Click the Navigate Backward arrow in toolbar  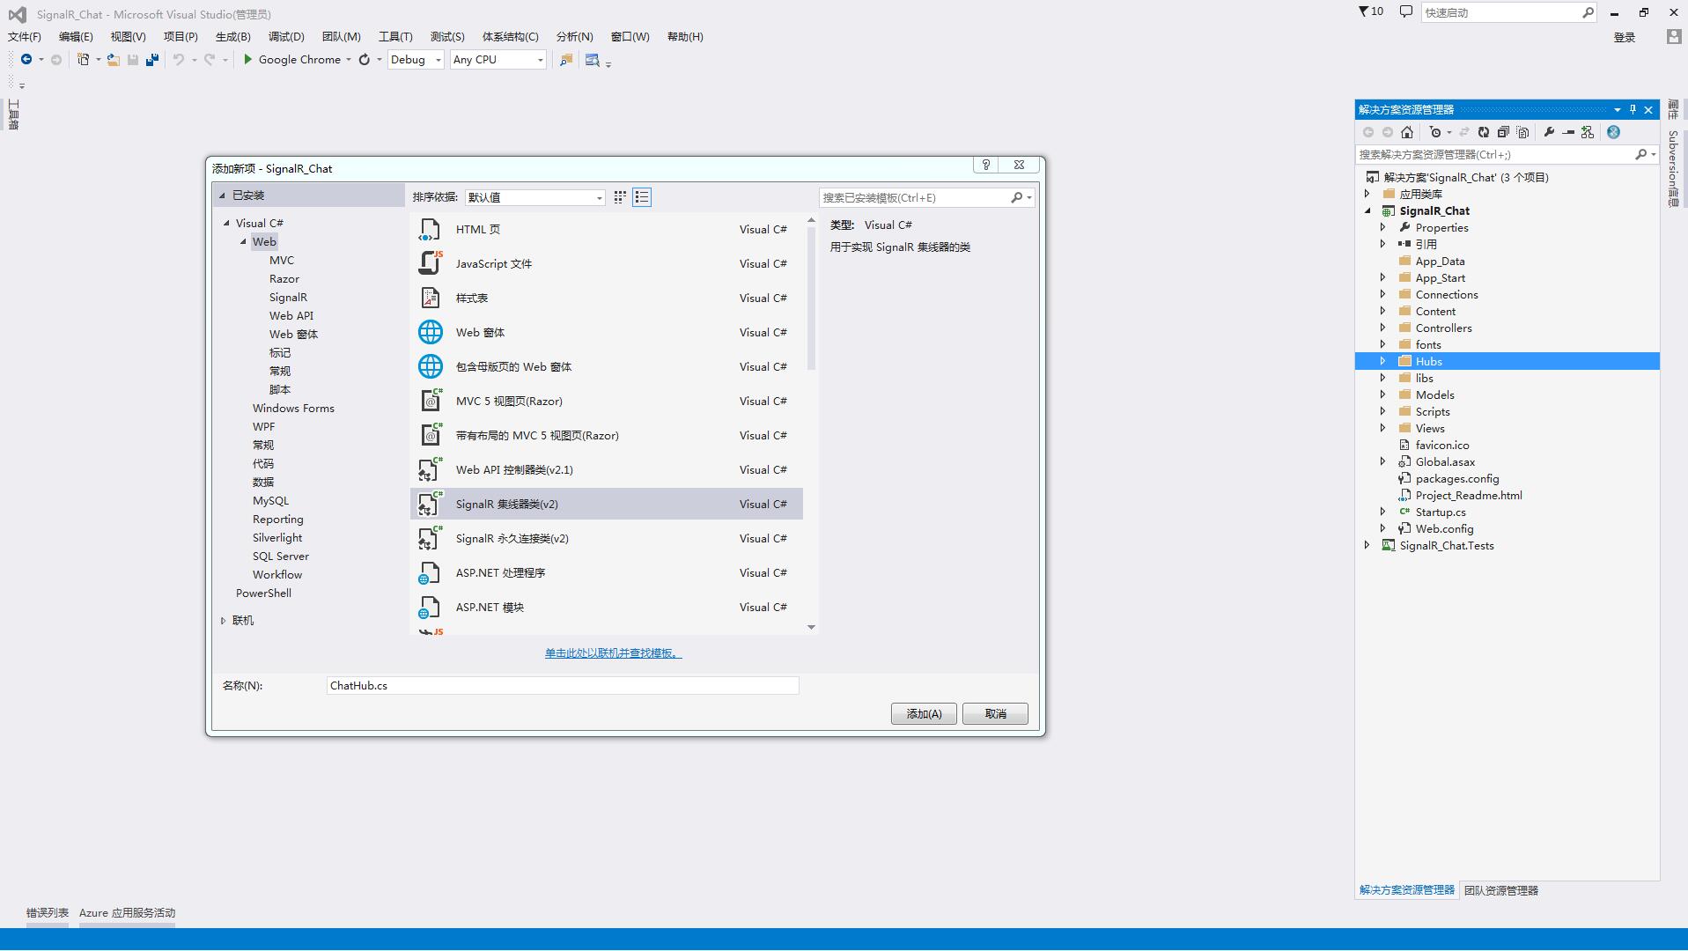[26, 60]
